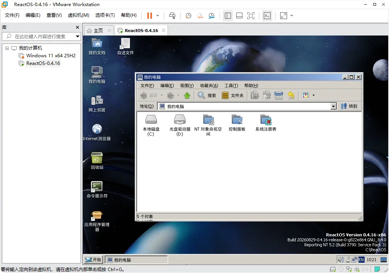Viewport: 389px width, 273px height.
Task: Select the 系统注册表 registry item
Action: [x=266, y=123]
